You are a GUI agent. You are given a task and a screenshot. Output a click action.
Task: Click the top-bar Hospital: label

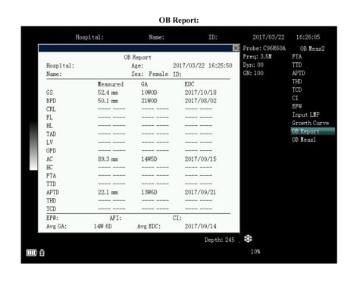[x=89, y=37]
